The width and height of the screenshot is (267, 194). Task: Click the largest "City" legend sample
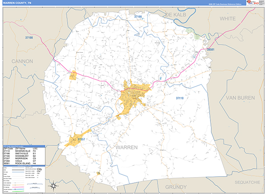tap(39, 169)
